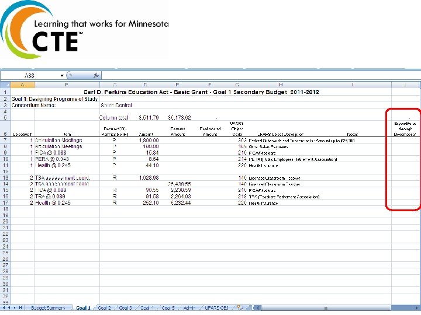Select row 1 header
The height and width of the screenshot is (315, 421).
tap(5, 92)
